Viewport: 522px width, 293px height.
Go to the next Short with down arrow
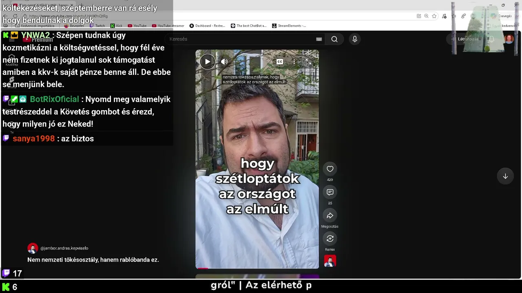[505, 176]
